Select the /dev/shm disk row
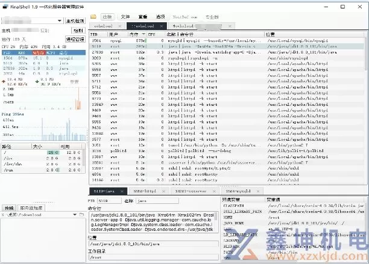The width and height of the screenshot is (369, 264). pyautogui.click(x=42, y=164)
